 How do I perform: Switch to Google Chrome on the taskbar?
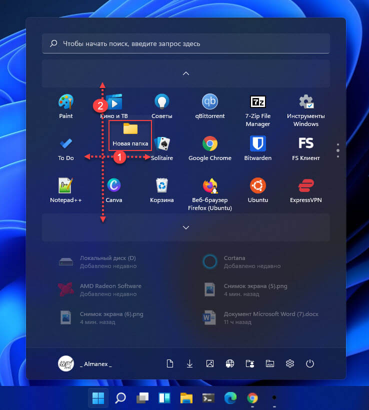252,398
